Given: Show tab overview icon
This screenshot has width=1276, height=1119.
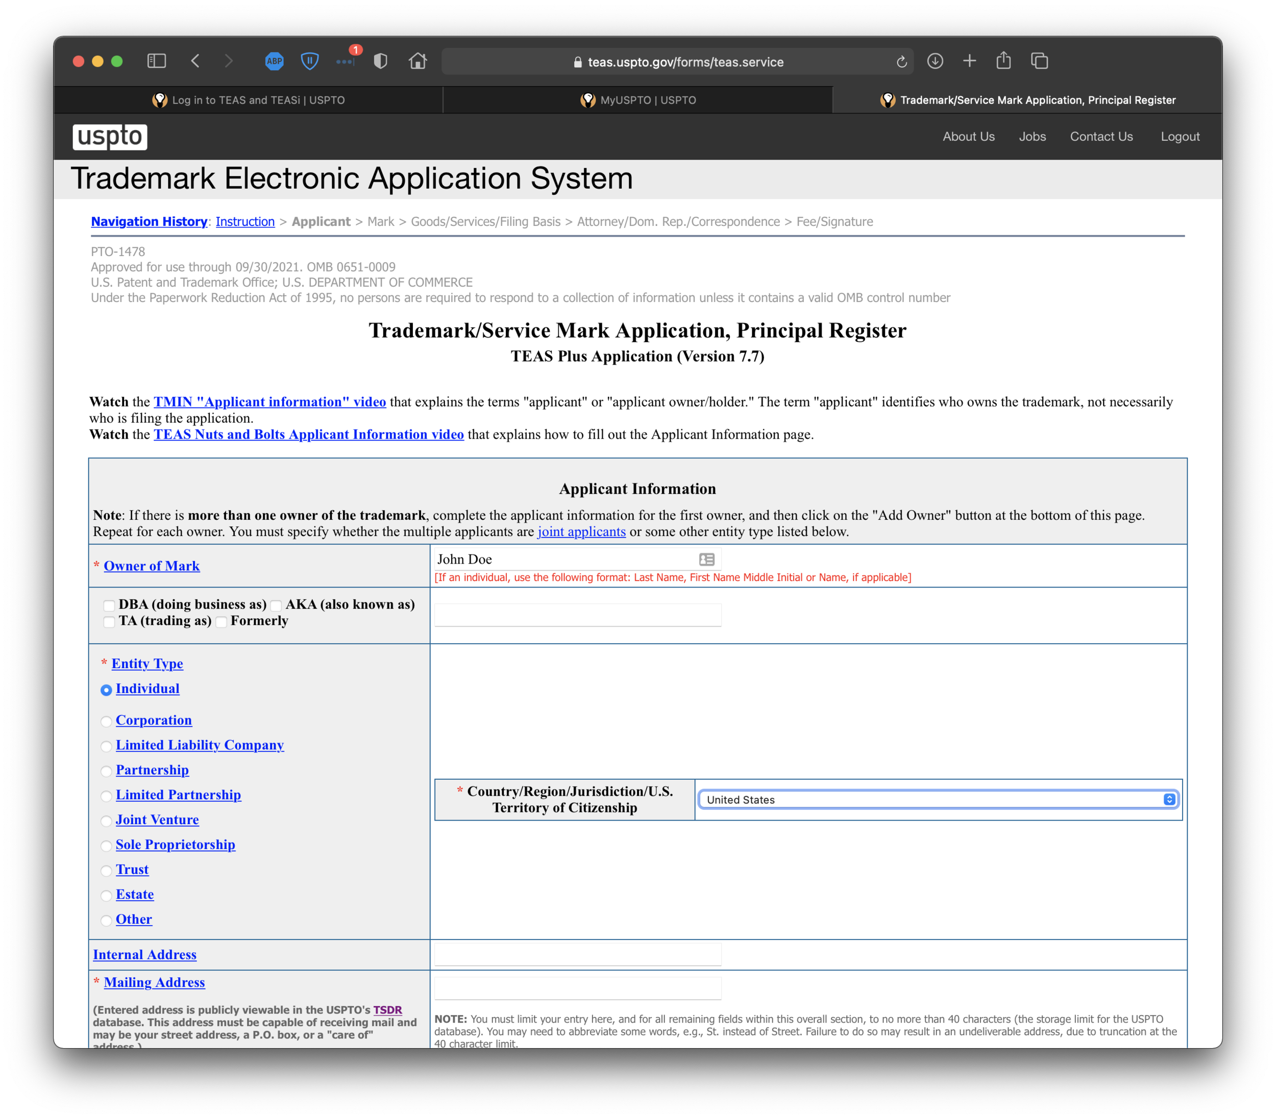Looking at the screenshot, I should [x=1039, y=61].
